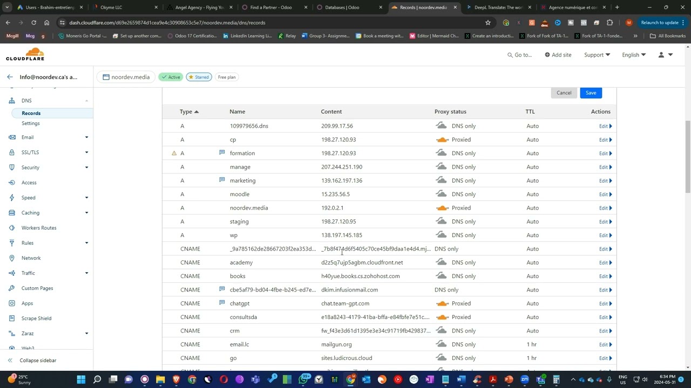Click Add site button
This screenshot has width=691, height=388.
(558, 55)
